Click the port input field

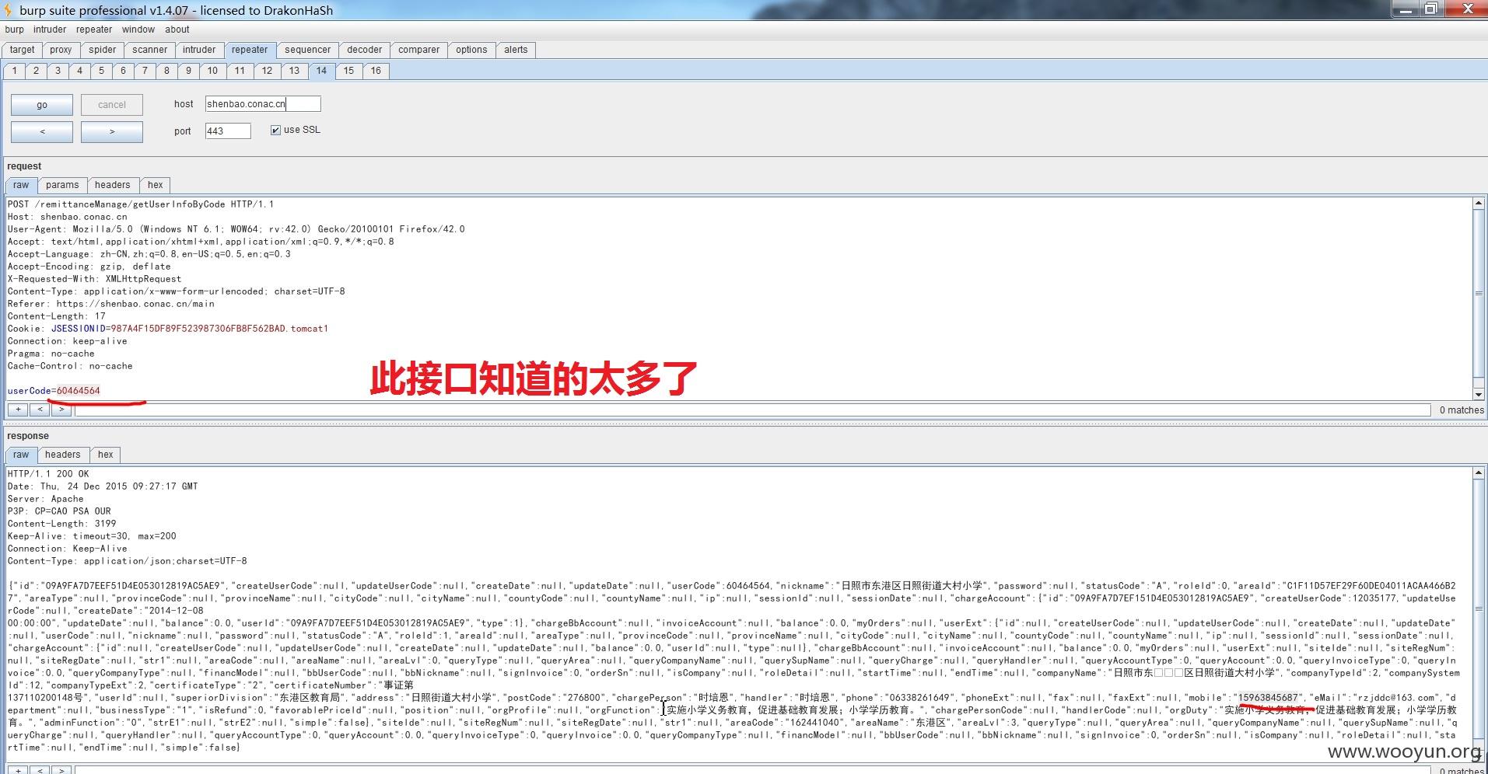(x=228, y=131)
